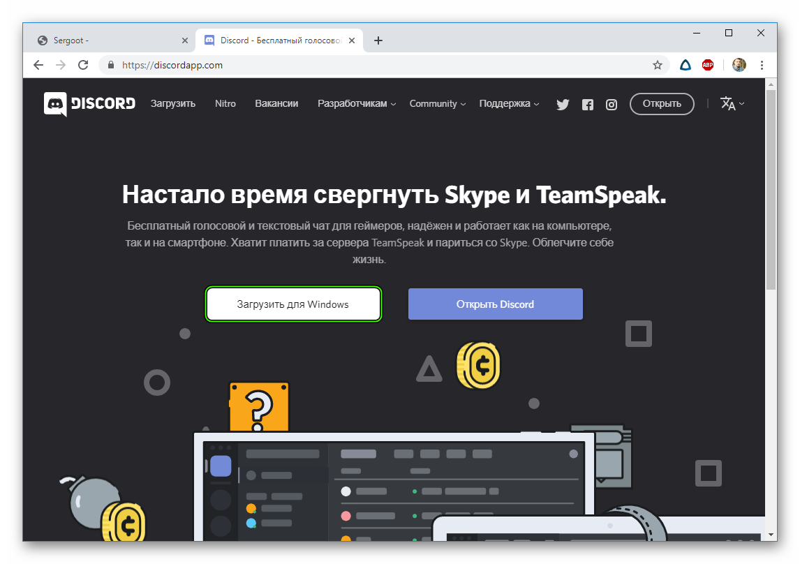Viewport: 800px width, 564px height.
Task: Reload the page with the refresh button
Action: point(83,65)
